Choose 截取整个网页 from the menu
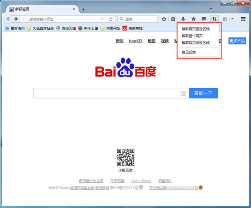Viewport: 251px width, 208px height. click(x=192, y=36)
